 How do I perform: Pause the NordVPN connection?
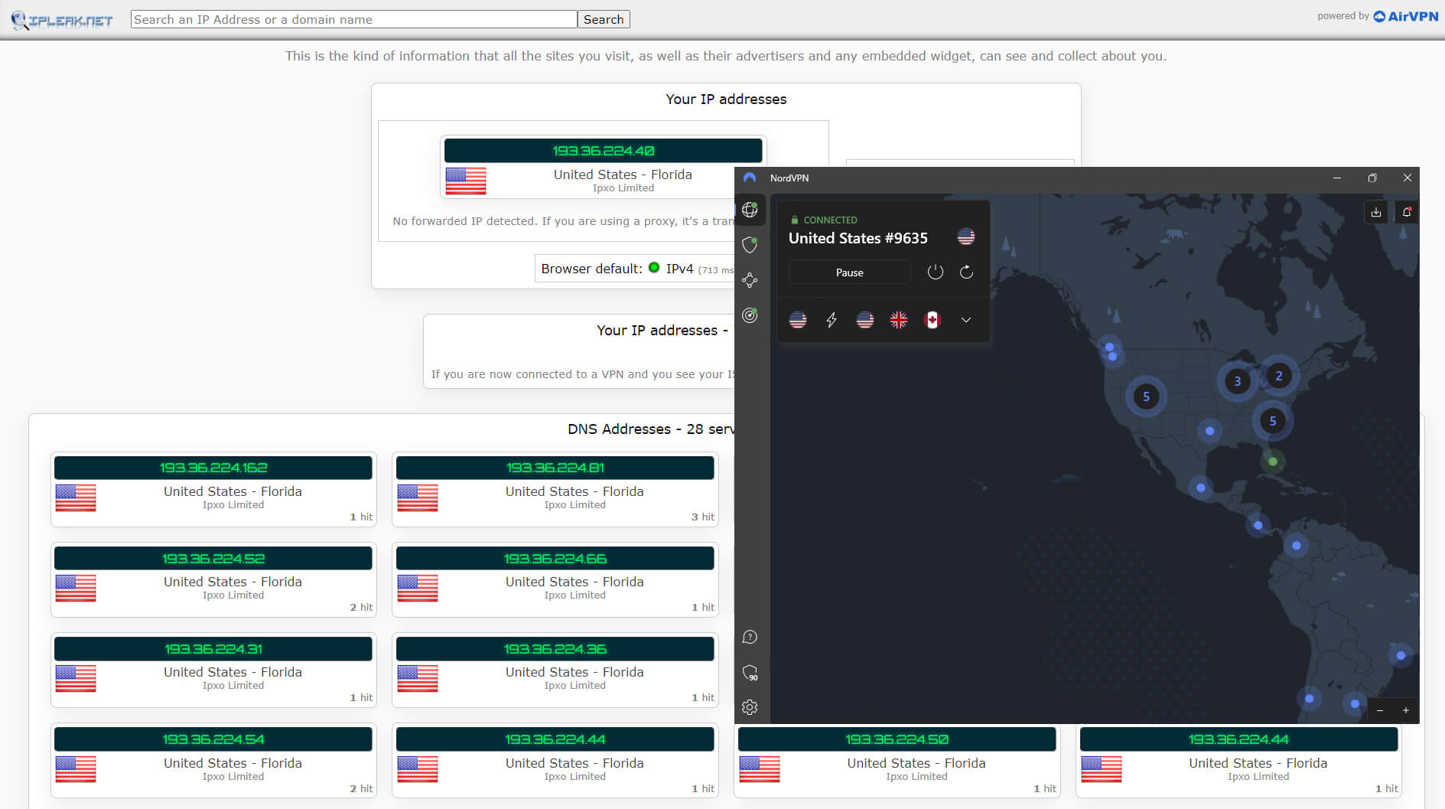click(850, 272)
